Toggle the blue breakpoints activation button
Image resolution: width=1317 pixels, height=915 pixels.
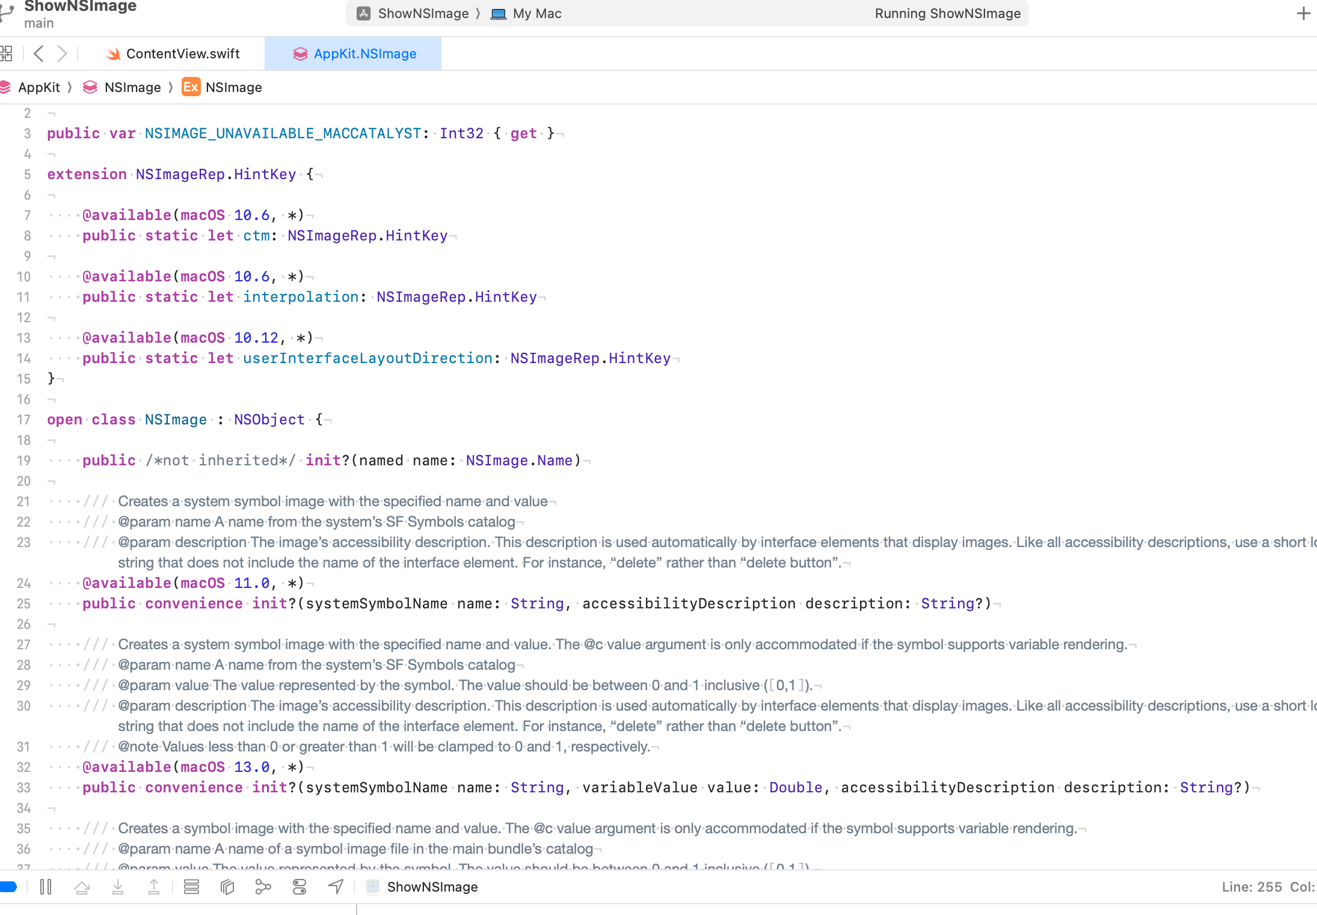[x=8, y=887]
